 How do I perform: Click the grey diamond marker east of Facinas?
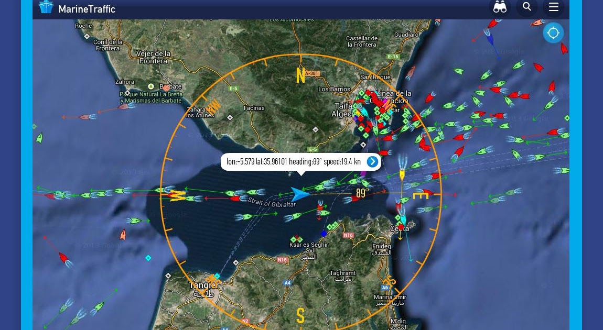[x=315, y=130]
